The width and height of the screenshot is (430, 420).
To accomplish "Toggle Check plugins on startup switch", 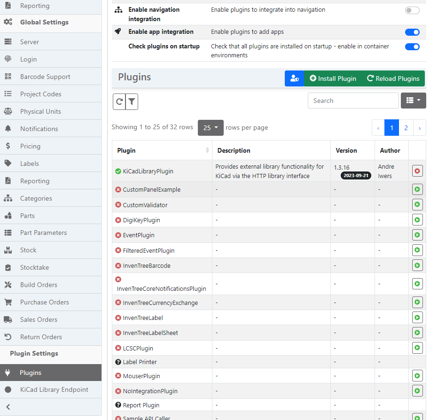I will (x=412, y=47).
